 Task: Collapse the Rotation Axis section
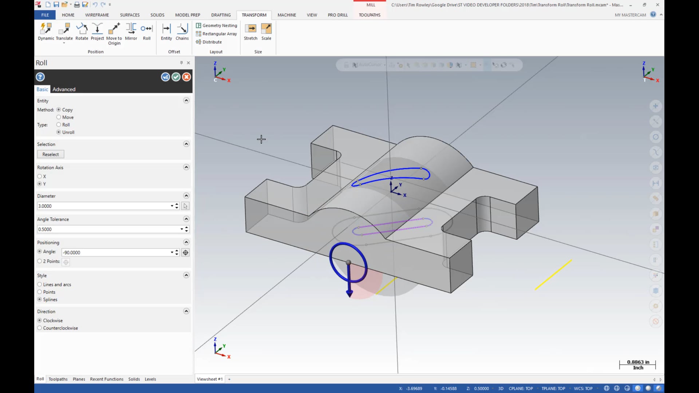pos(186,167)
